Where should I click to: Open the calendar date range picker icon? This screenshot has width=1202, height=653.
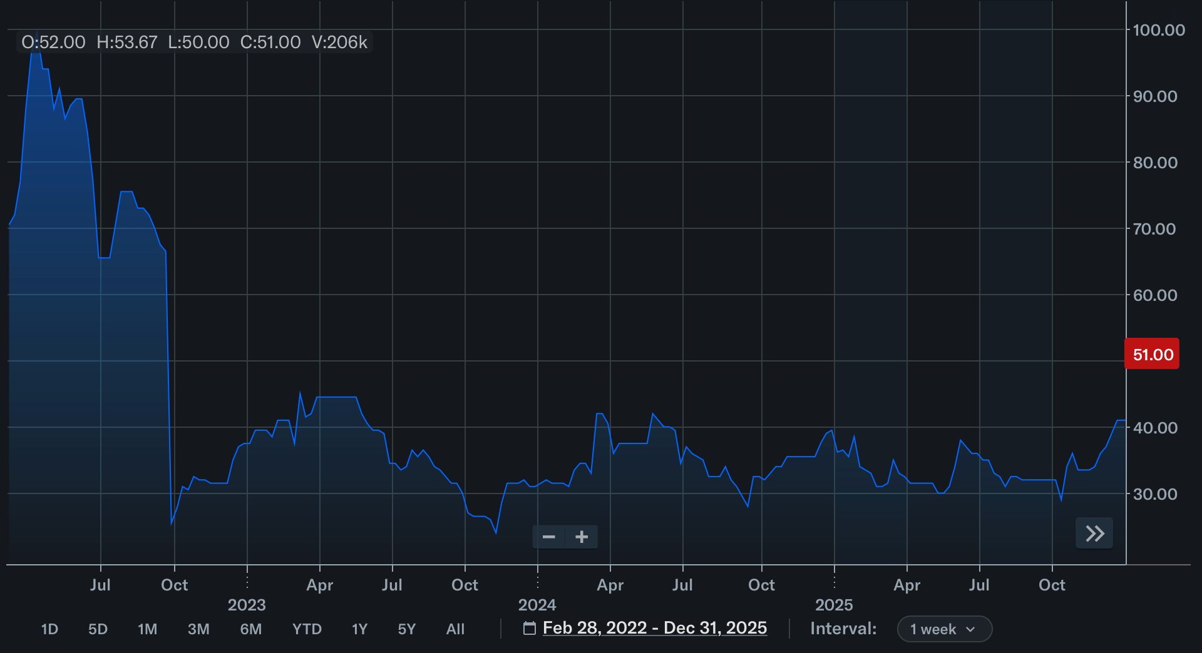tap(530, 628)
